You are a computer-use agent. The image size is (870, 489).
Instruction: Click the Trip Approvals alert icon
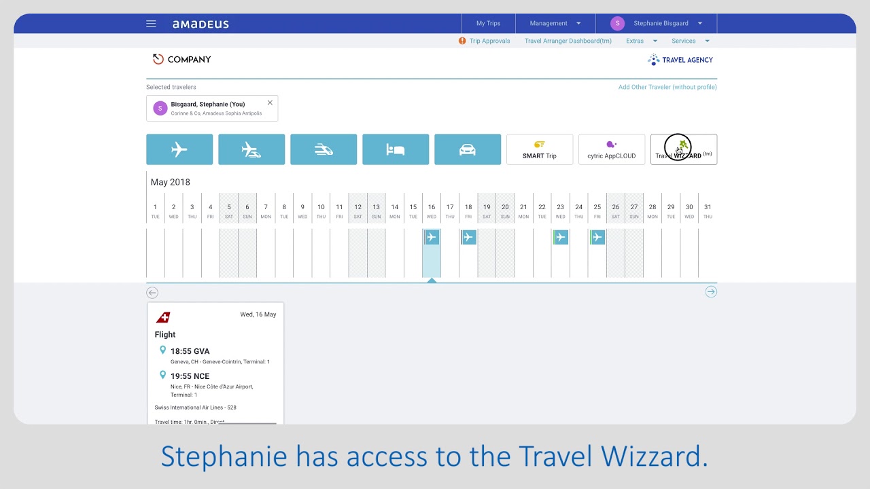point(462,41)
